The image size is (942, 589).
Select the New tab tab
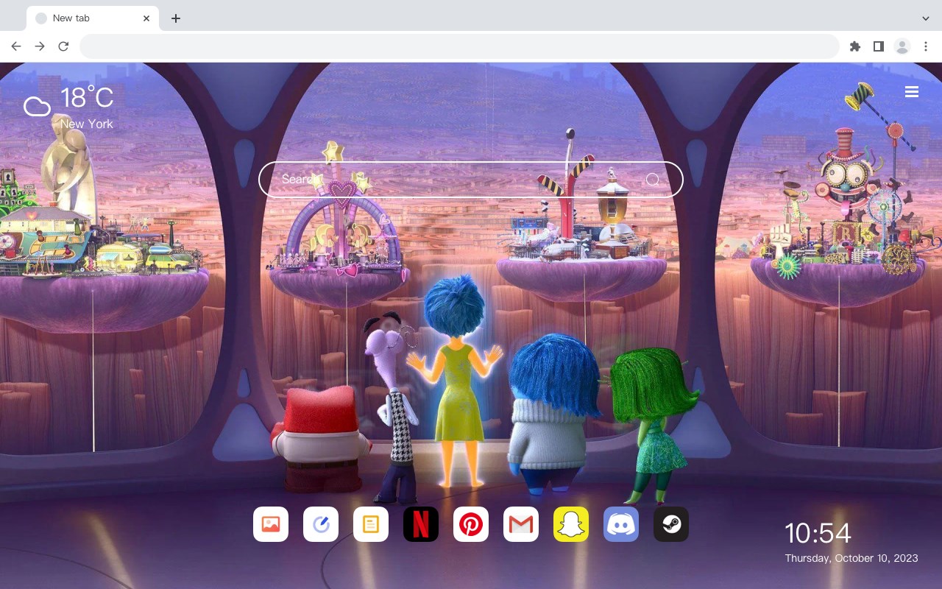tap(93, 18)
